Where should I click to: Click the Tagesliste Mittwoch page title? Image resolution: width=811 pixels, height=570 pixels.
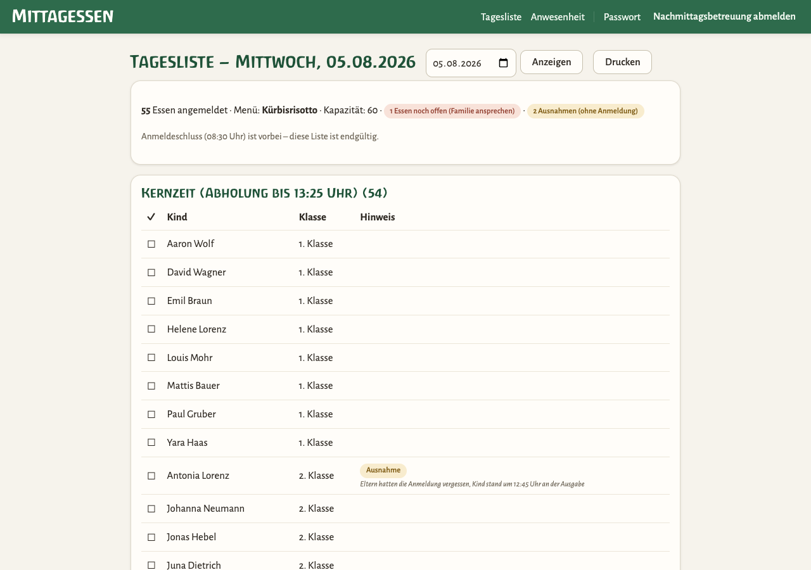273,62
